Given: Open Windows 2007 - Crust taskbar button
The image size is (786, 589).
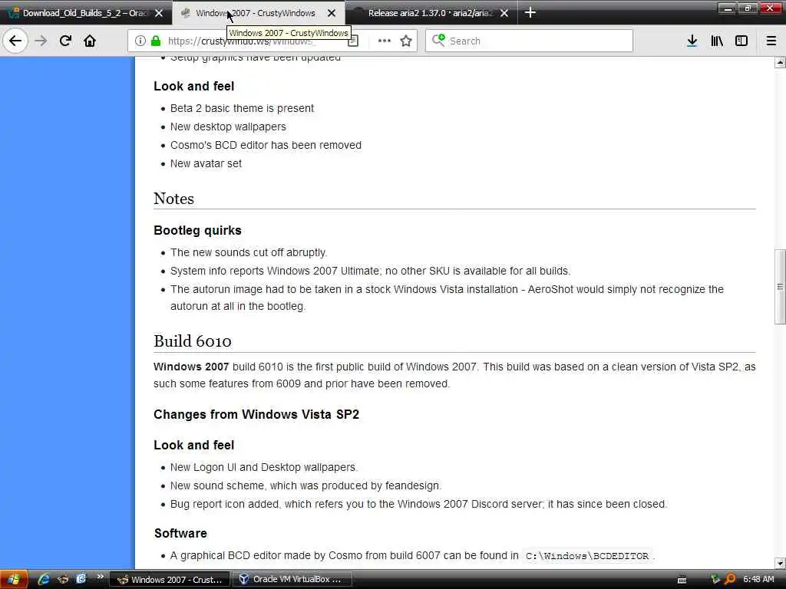Looking at the screenshot, I should click(x=170, y=580).
